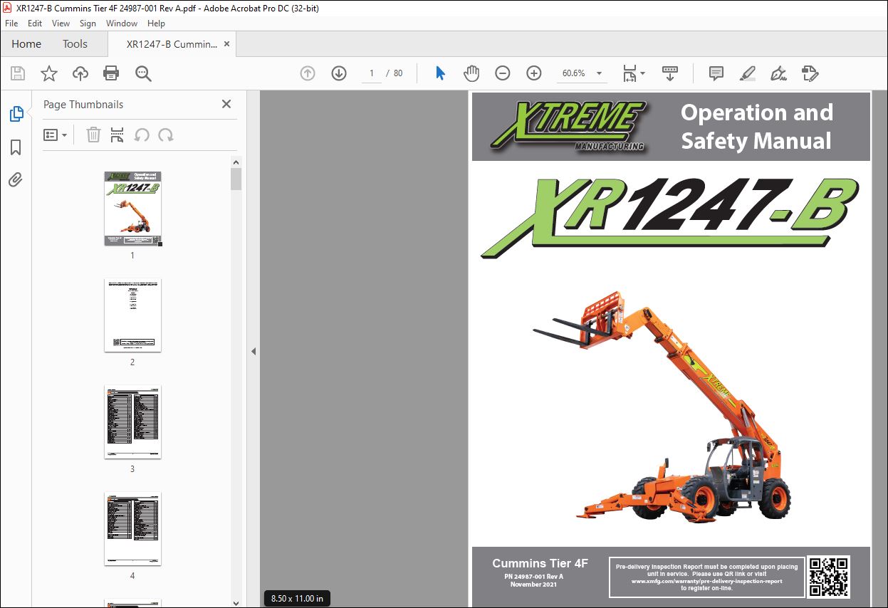This screenshot has height=608, width=888.
Task: Switch to the Home tab
Action: point(26,44)
